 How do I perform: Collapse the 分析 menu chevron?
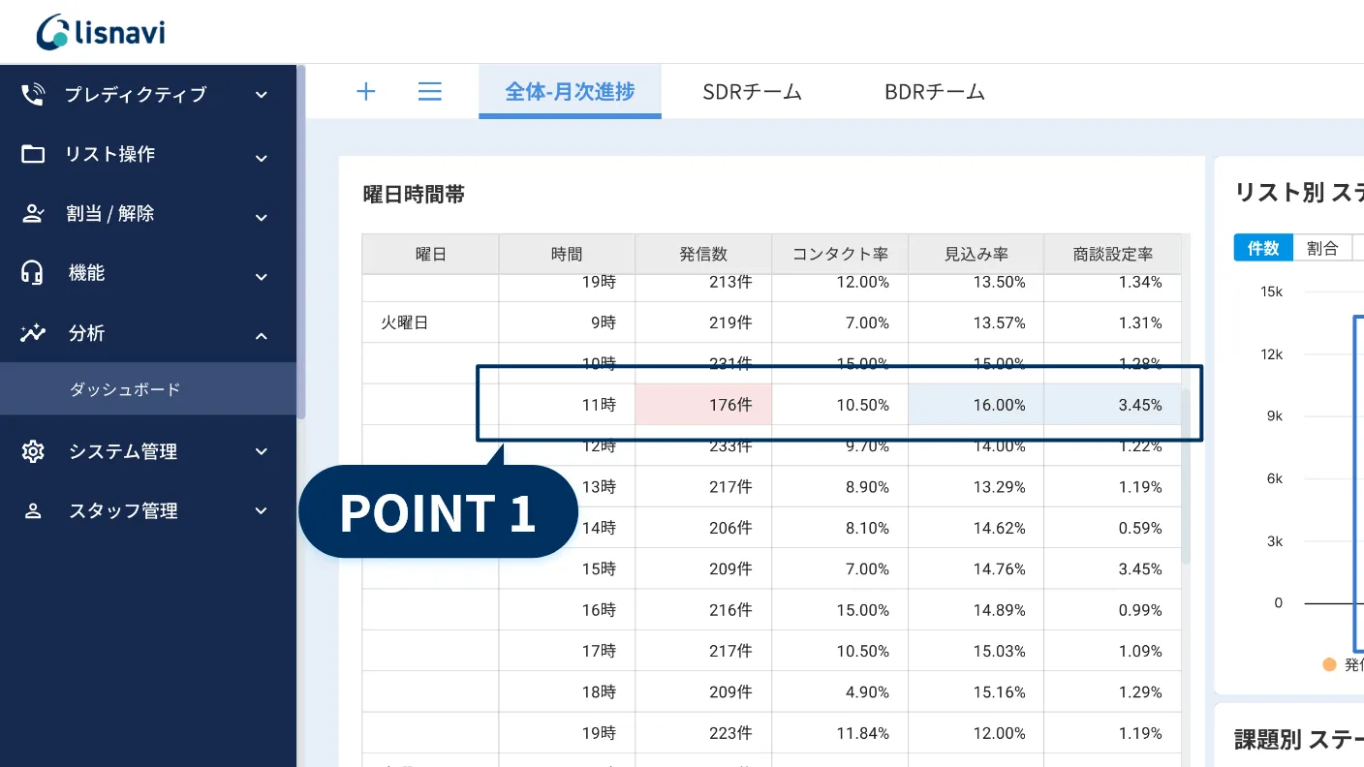coord(261,335)
